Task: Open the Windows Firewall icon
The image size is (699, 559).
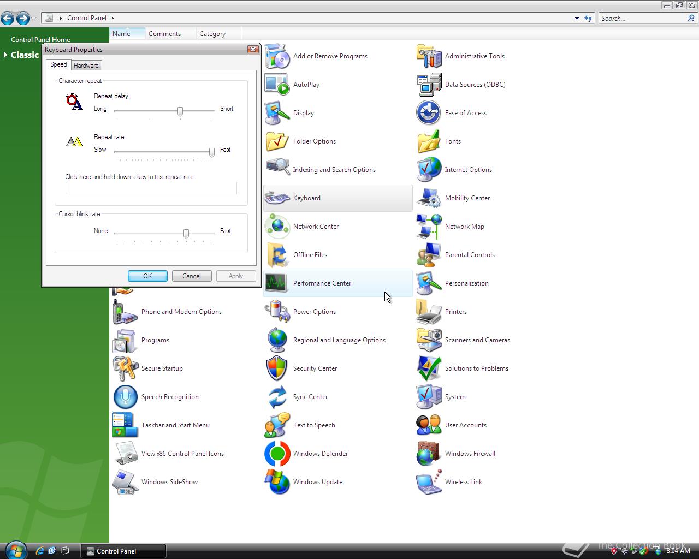Action: click(x=429, y=454)
